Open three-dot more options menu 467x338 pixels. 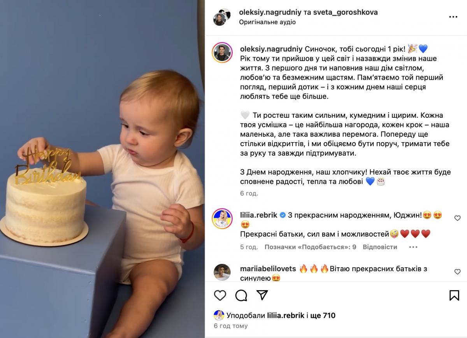(x=453, y=17)
